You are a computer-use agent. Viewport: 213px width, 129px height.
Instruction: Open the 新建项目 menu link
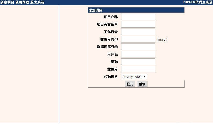pos(7,2)
